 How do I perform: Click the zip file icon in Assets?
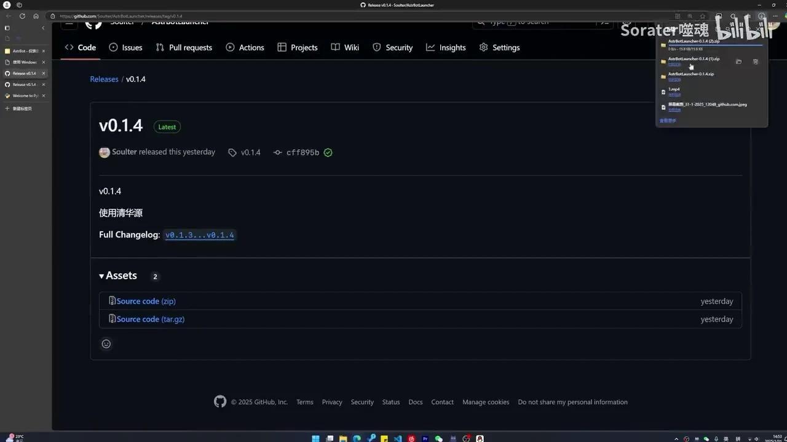(x=113, y=301)
